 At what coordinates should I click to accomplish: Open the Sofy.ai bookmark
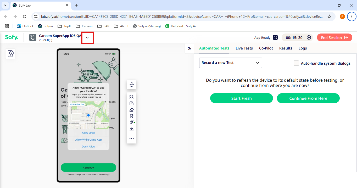45,26
